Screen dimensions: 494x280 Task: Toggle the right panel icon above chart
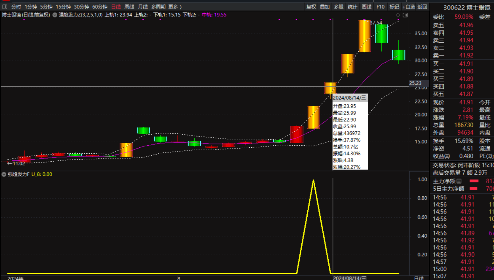pos(405,15)
